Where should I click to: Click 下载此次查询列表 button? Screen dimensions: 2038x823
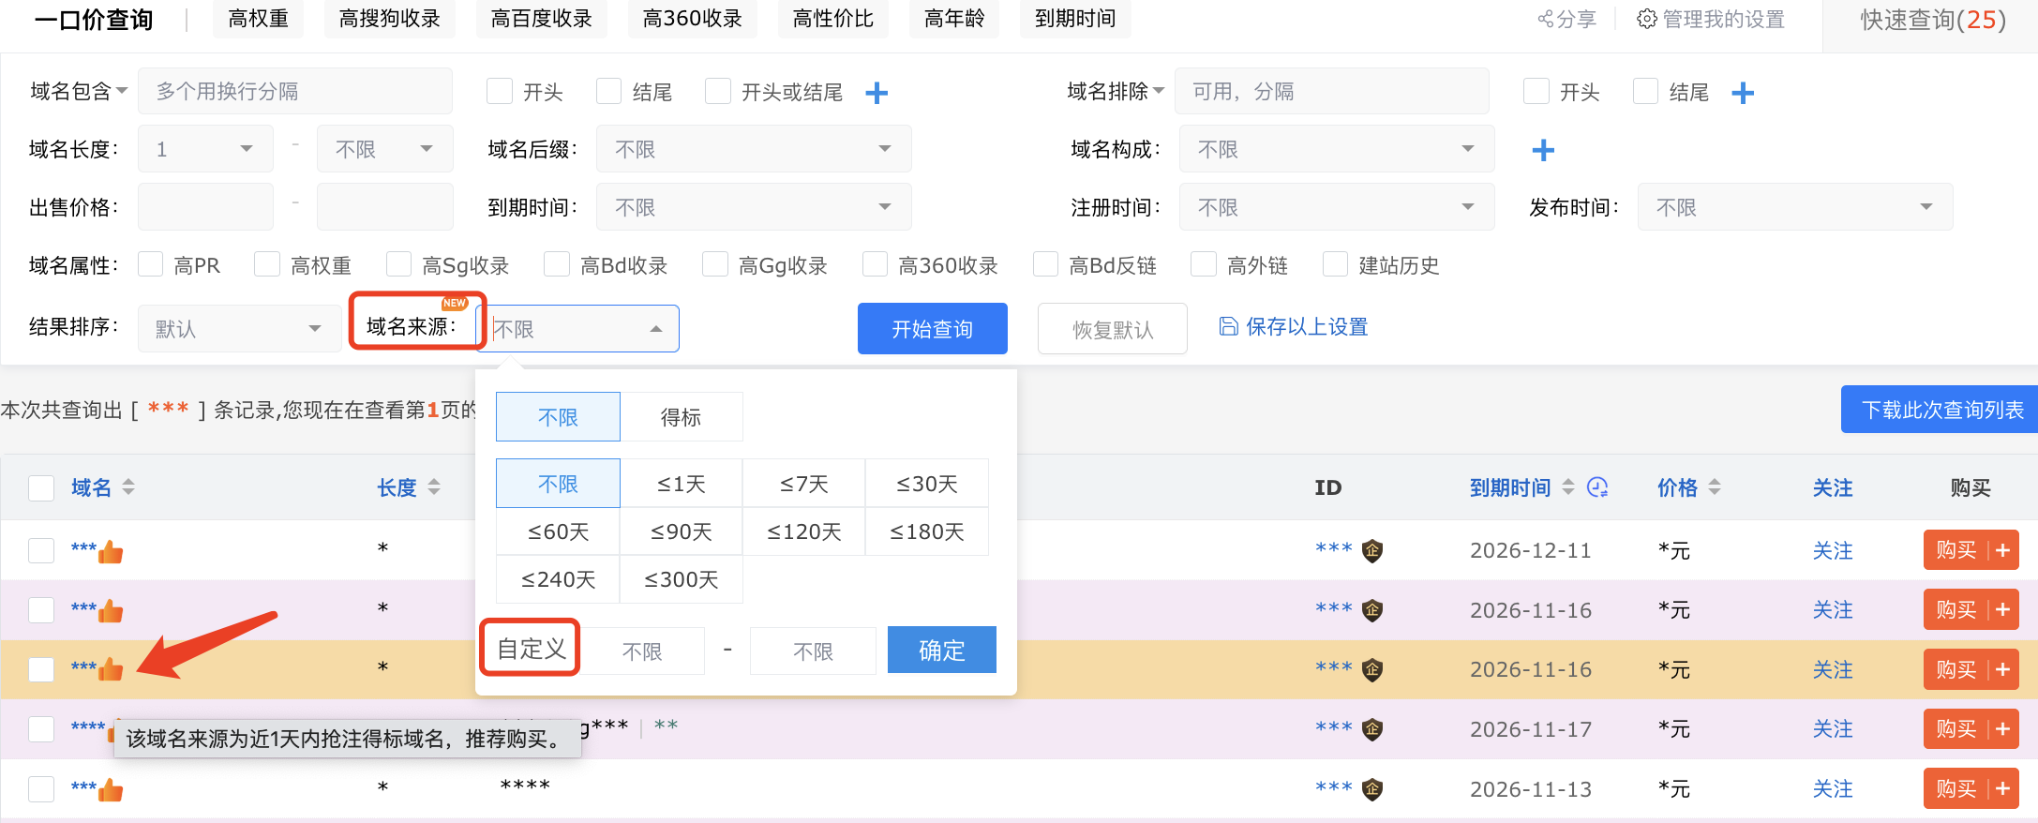click(1941, 410)
